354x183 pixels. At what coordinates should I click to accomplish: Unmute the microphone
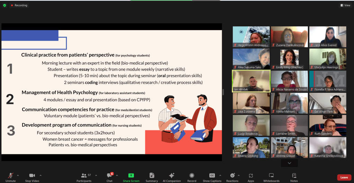click(10, 176)
